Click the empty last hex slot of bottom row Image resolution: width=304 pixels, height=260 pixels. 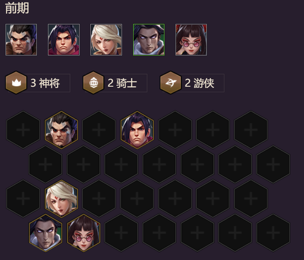(273, 233)
